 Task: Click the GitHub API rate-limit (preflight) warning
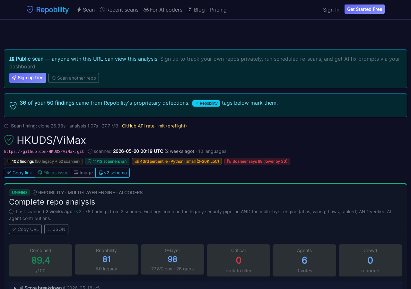coord(154,126)
